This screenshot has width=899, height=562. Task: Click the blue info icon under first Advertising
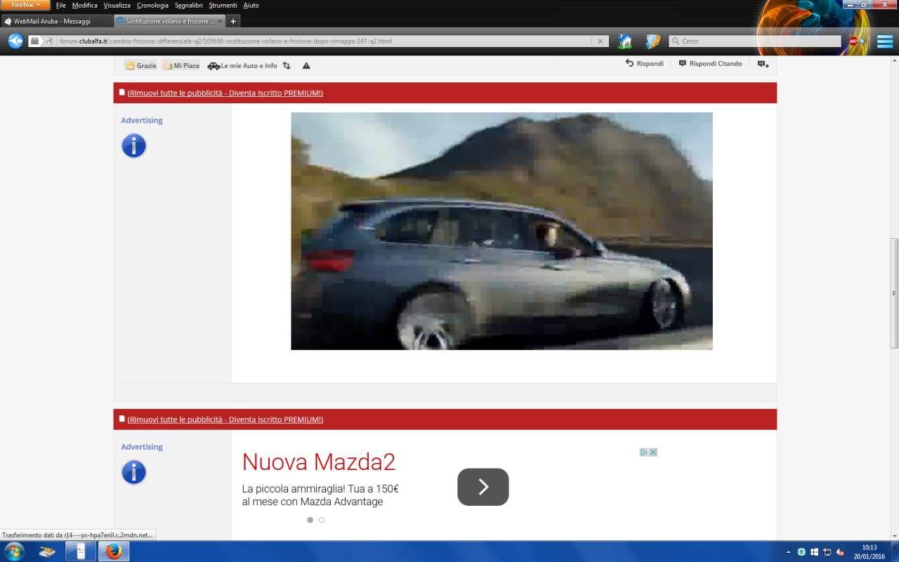[x=133, y=146]
